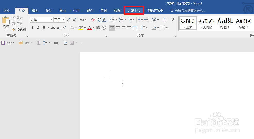The image size is (254, 139).
Task: Click the Cut (剪切) button
Action: click(17, 18)
